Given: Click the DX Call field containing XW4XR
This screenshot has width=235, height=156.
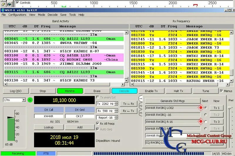Looking at the screenshot, I should tap(49, 116).
